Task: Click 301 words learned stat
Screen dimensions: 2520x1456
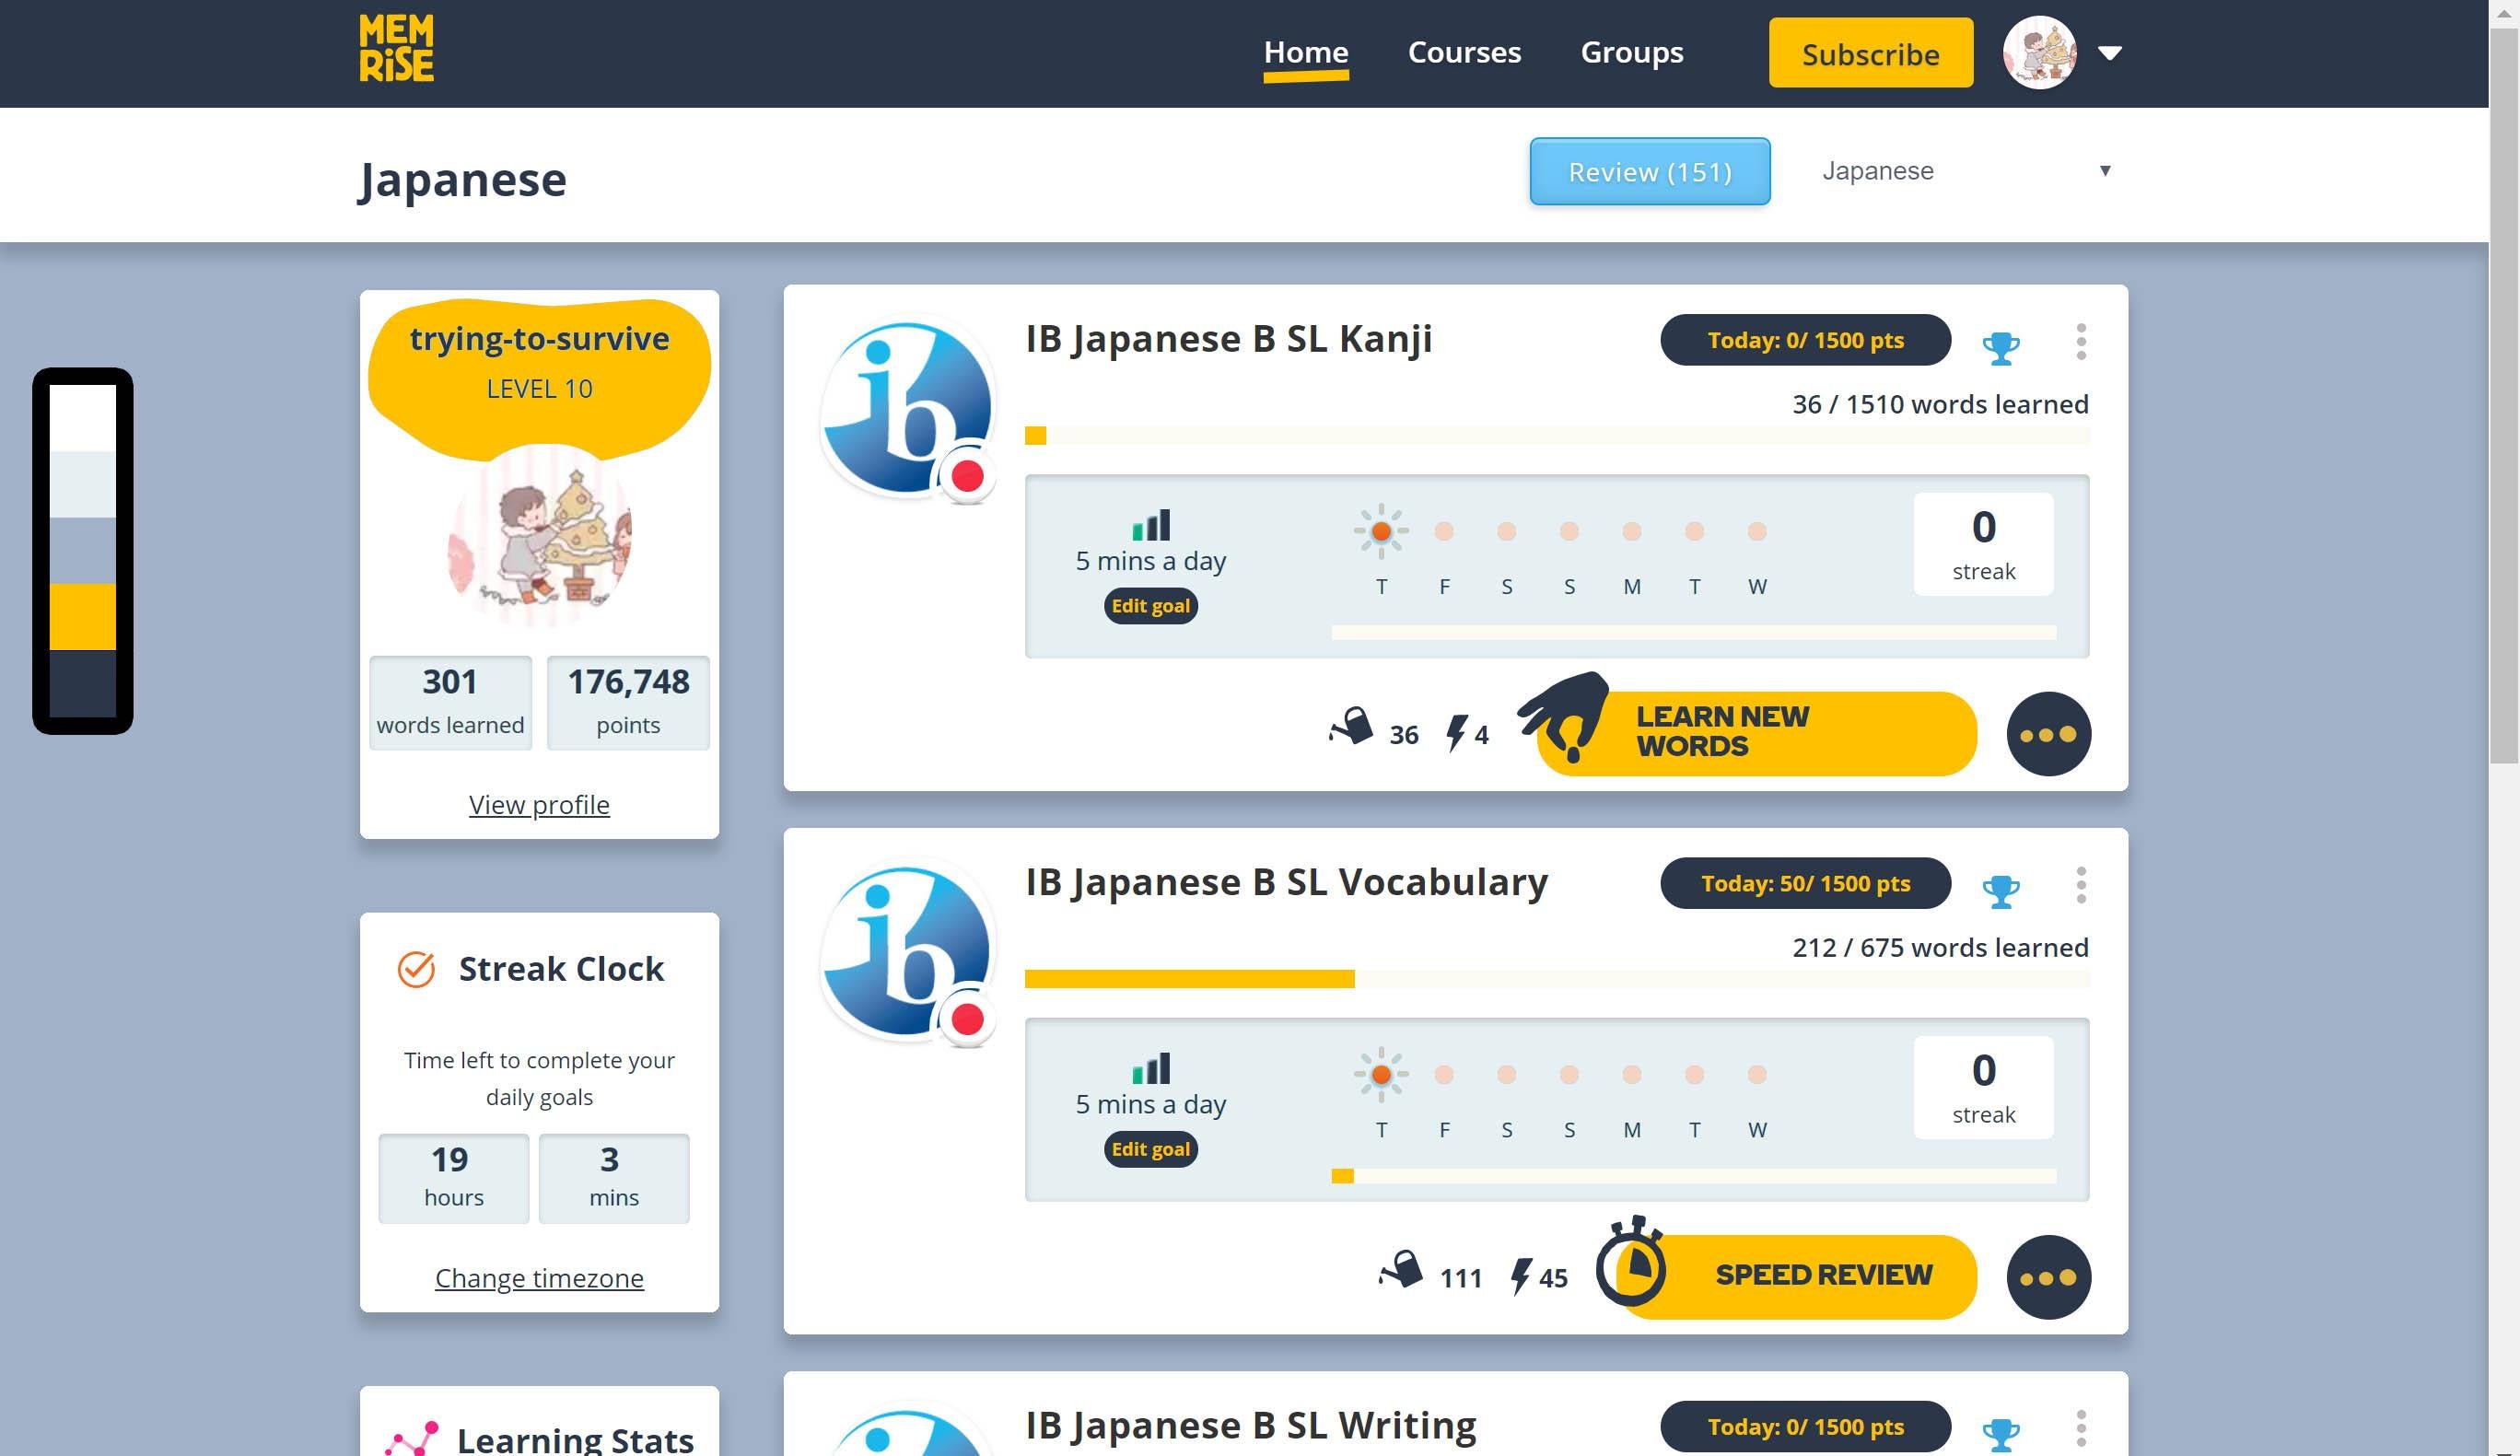Action: [450, 702]
